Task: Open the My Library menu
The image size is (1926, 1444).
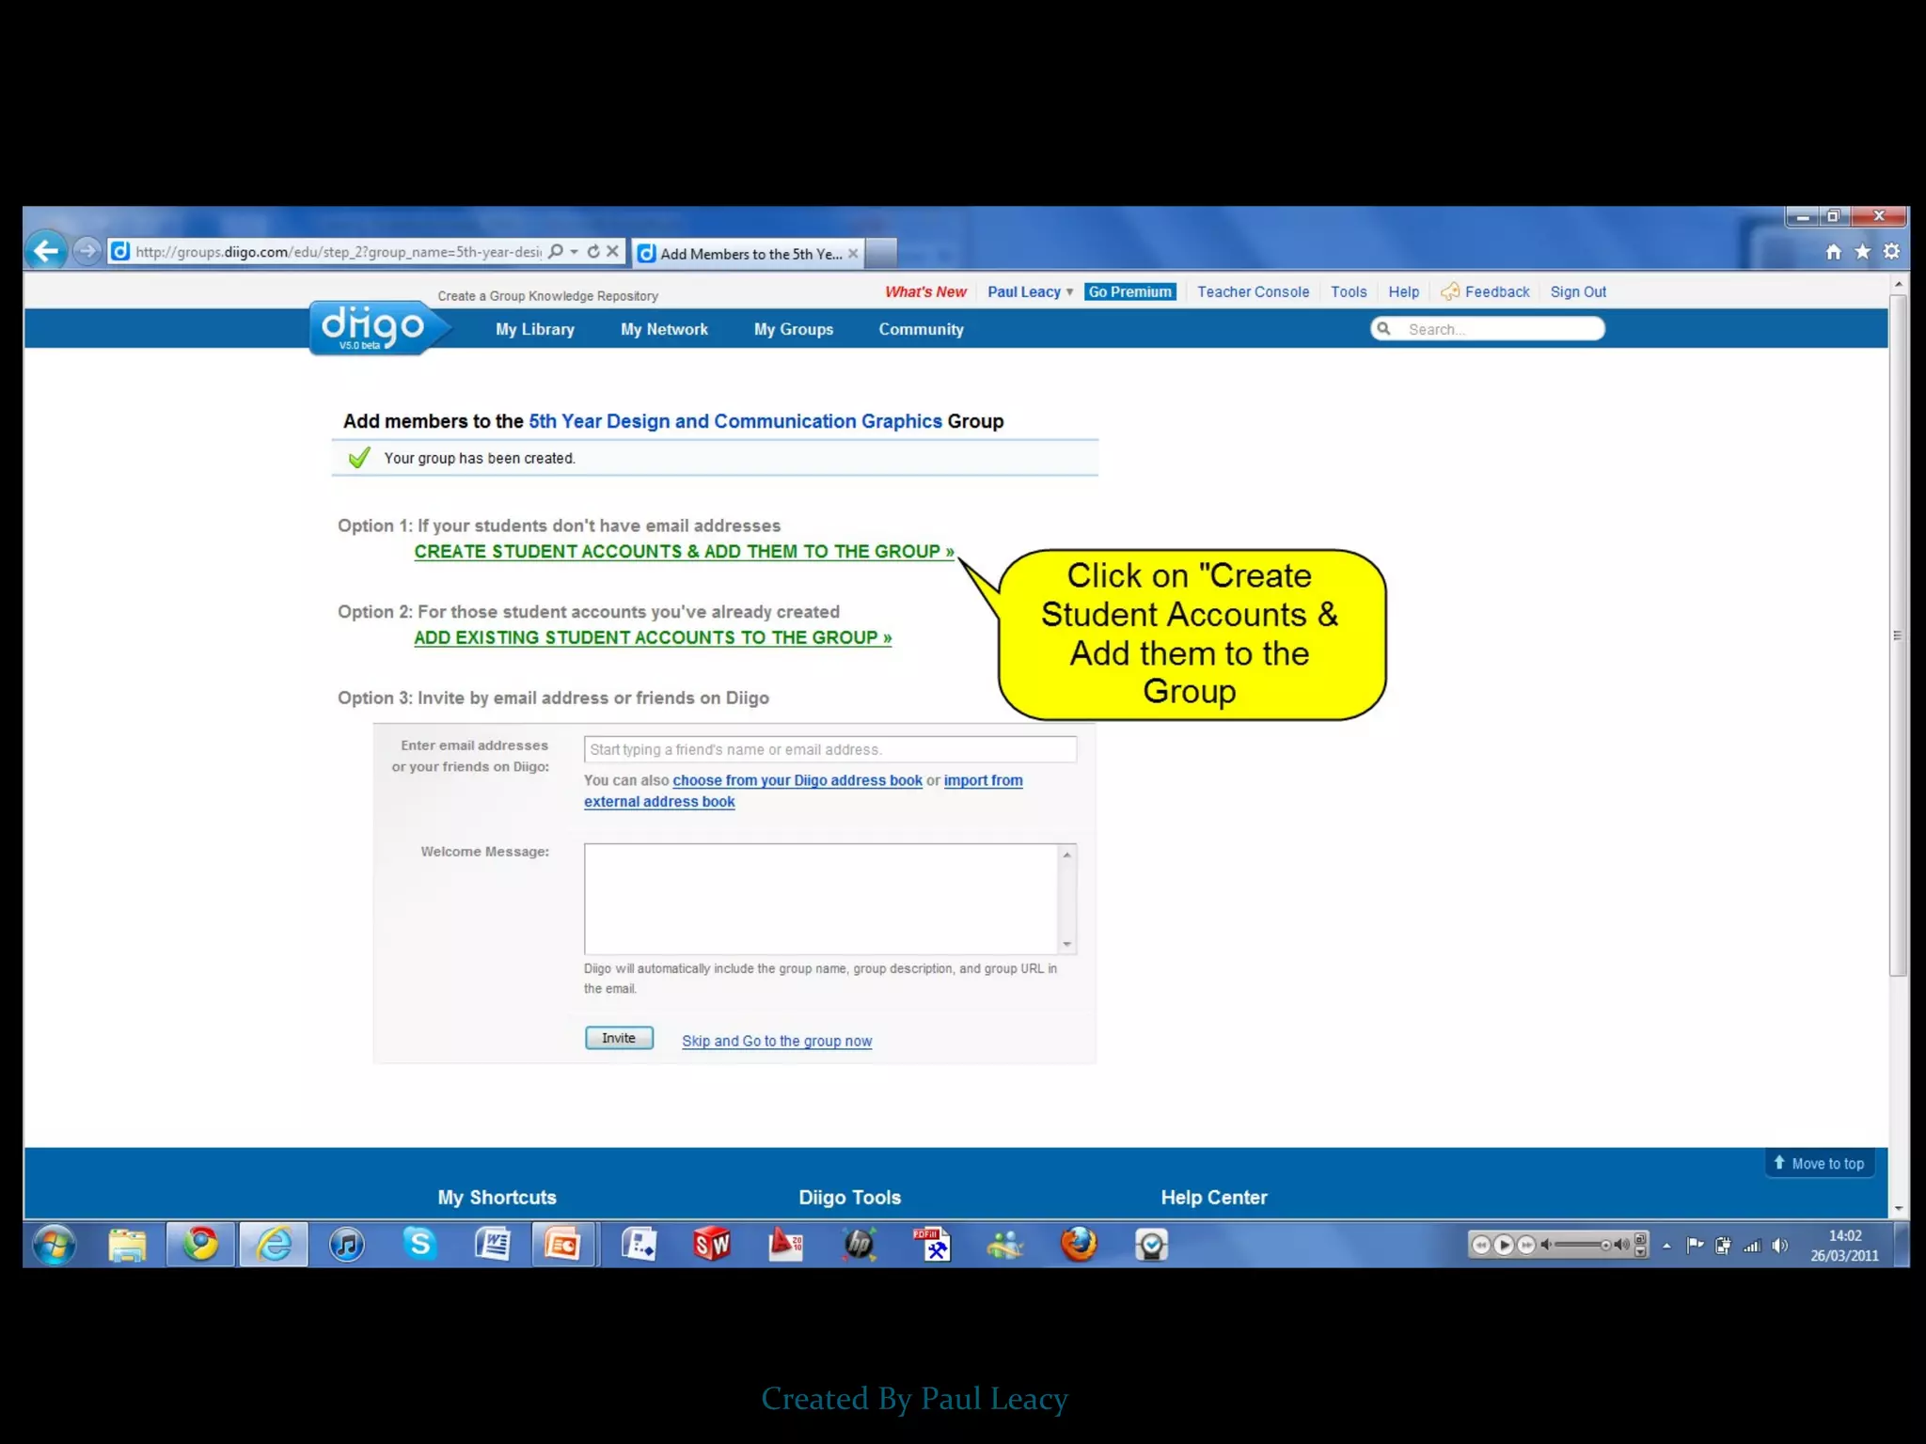Action: [535, 329]
